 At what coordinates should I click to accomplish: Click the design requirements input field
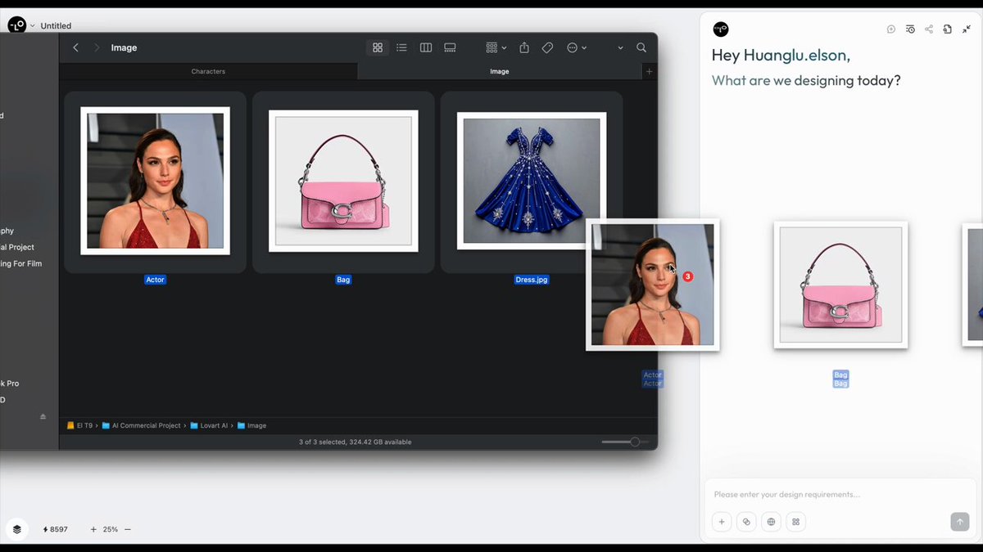pyautogui.click(x=840, y=494)
